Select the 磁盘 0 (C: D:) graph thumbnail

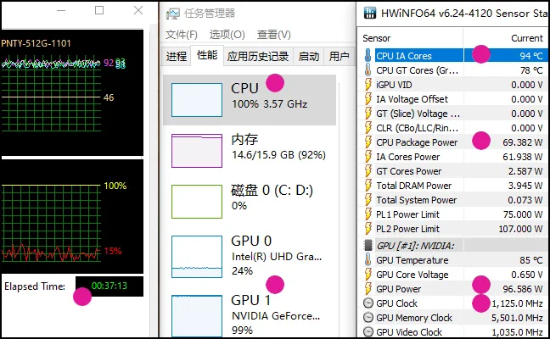coord(197,202)
